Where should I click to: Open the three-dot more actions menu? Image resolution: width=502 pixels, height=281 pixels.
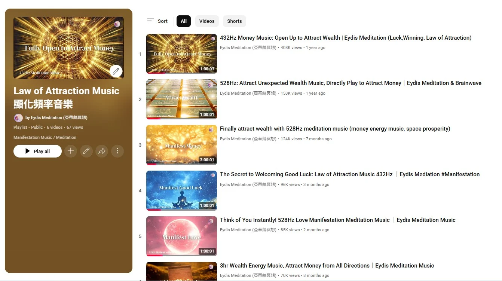click(117, 151)
